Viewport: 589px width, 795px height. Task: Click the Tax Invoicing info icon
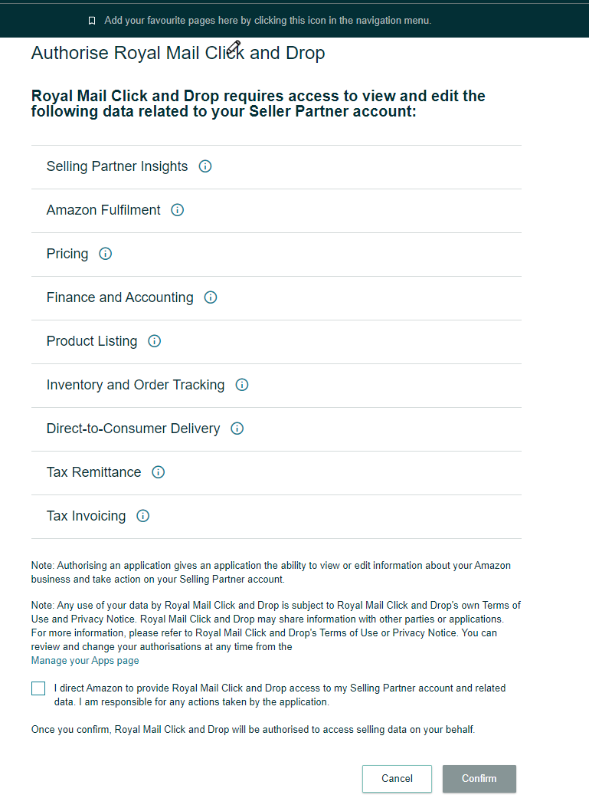142,516
